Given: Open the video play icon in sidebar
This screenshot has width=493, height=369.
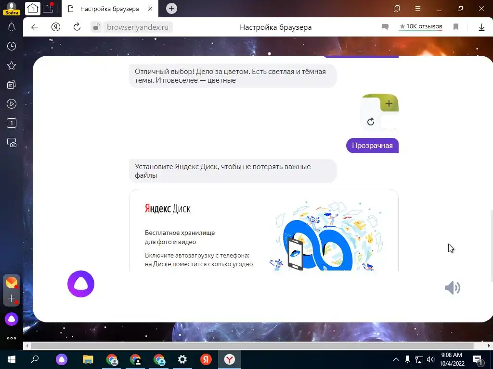Looking at the screenshot, I should click(x=12, y=104).
